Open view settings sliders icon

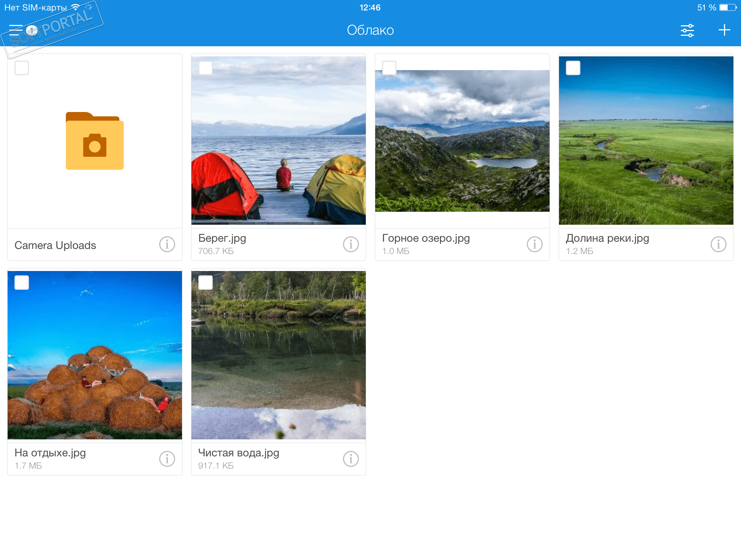pyautogui.click(x=687, y=30)
